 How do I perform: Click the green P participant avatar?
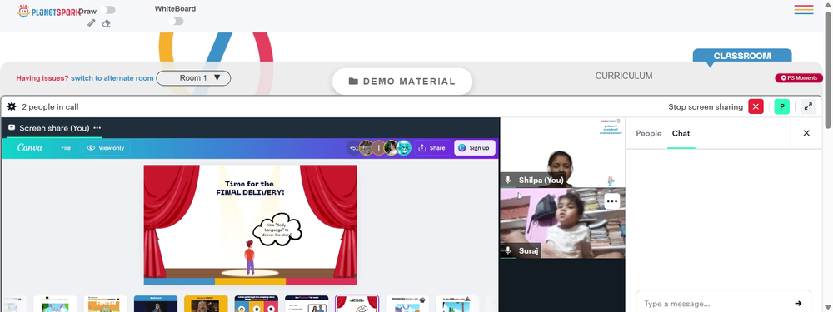781,106
